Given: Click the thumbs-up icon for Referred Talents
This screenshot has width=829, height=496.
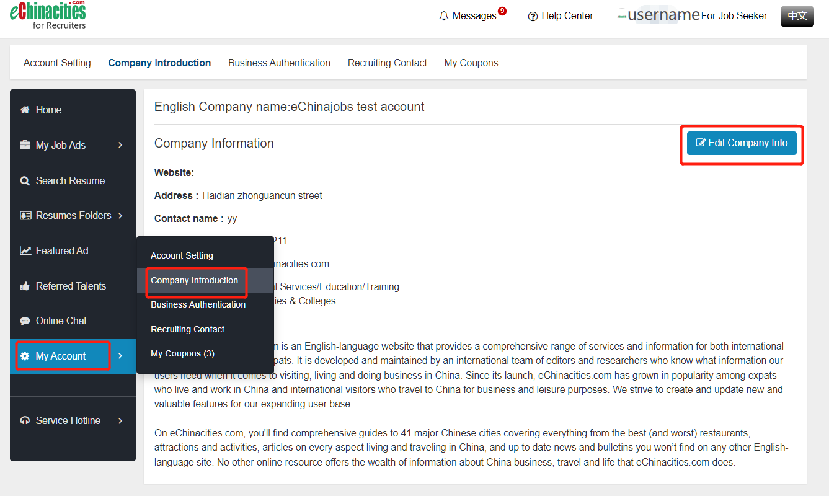Looking at the screenshot, I should click(x=25, y=286).
